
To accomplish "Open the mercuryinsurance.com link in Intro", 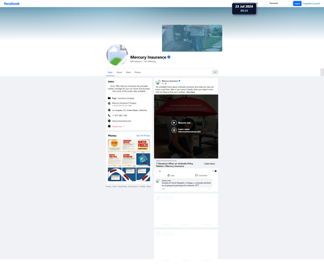I will 121,121.
